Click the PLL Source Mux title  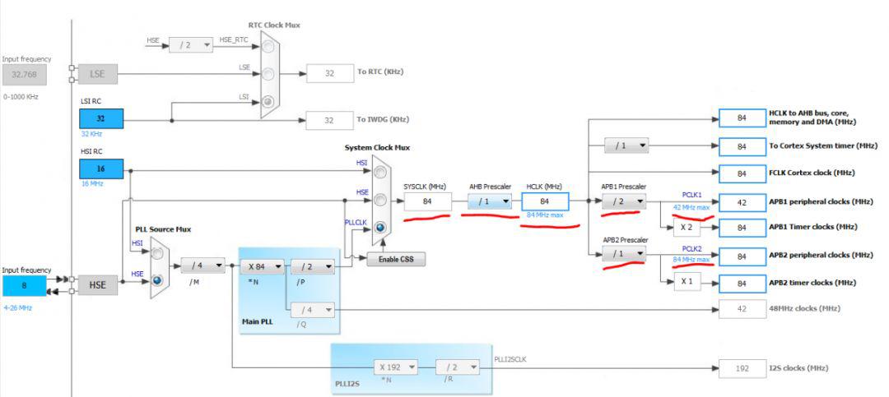163,229
